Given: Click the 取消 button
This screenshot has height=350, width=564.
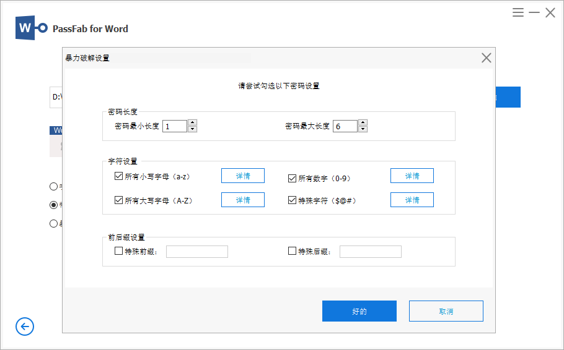Looking at the screenshot, I should [446, 311].
